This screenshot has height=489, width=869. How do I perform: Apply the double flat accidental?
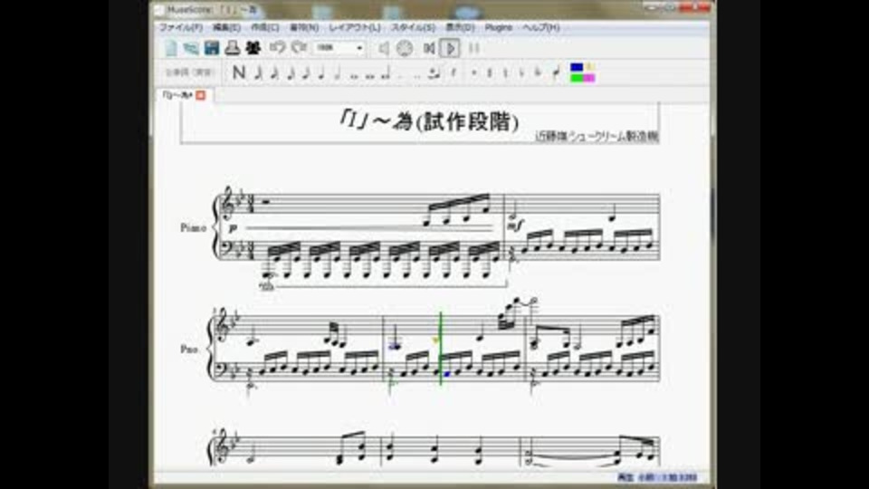(538, 72)
